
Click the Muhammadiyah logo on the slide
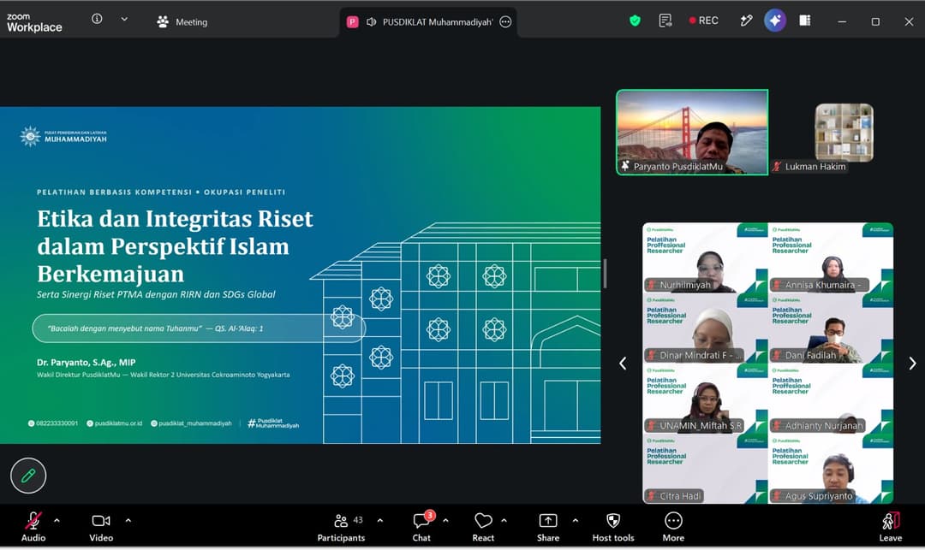click(63, 137)
